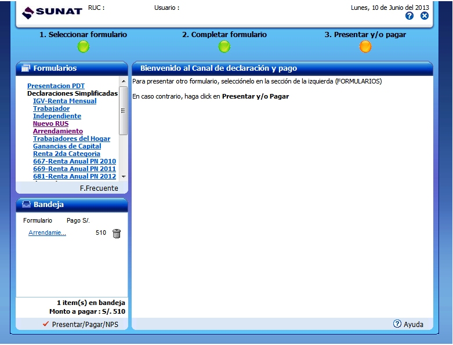The image size is (453, 345).
Task: Click the Formularios list scroll down arrow
Action: point(124,176)
